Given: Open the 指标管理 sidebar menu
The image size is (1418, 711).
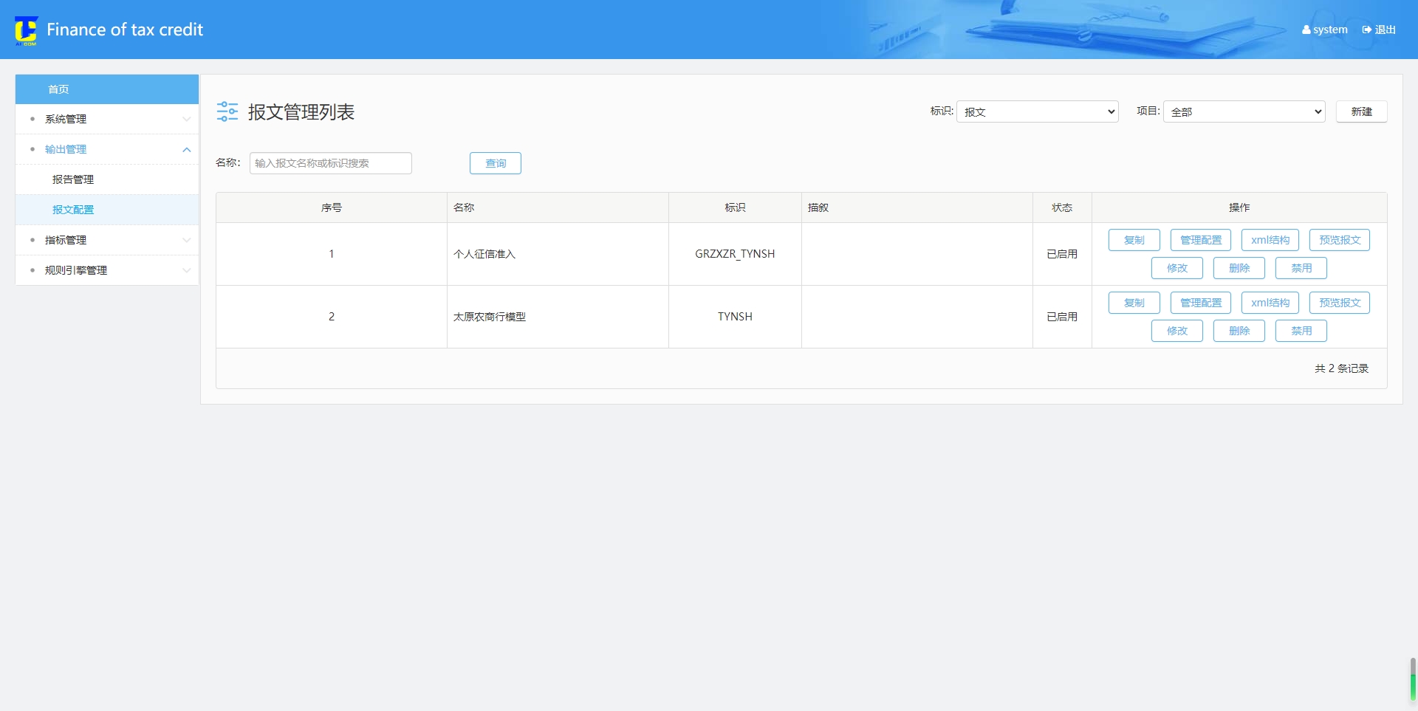Looking at the screenshot, I should (x=107, y=240).
